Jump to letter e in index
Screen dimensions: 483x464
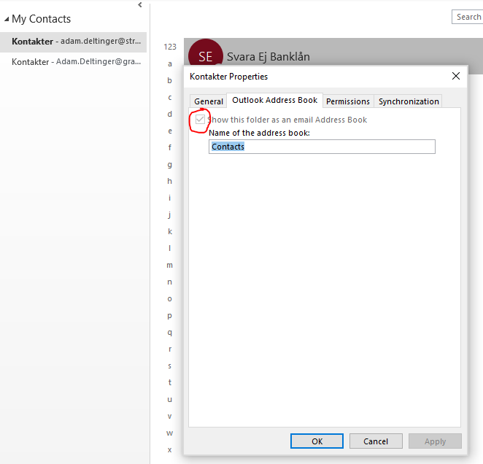[170, 131]
